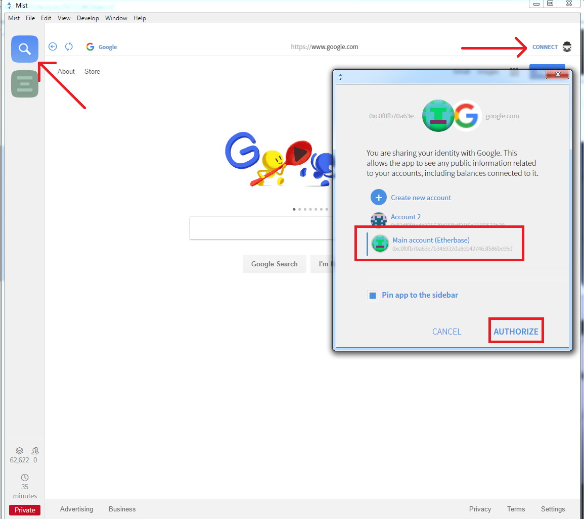The image size is (584, 519).
Task: Open the Store link
Action: coord(92,71)
